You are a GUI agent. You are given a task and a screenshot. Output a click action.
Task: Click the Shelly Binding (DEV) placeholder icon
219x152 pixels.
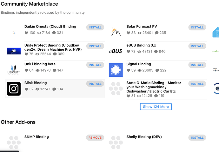coord(116,142)
